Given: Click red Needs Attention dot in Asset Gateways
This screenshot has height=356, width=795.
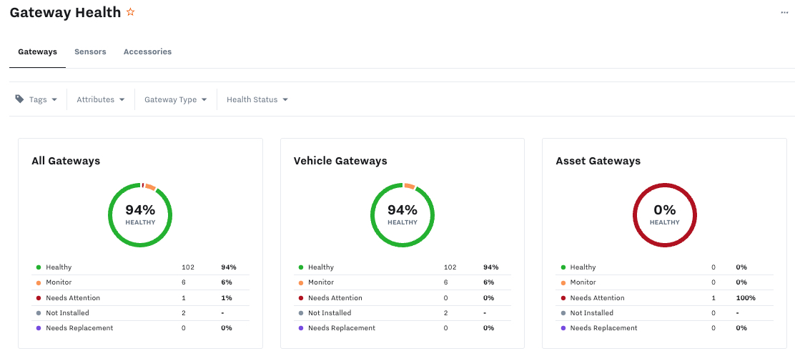Looking at the screenshot, I should 563,297.
